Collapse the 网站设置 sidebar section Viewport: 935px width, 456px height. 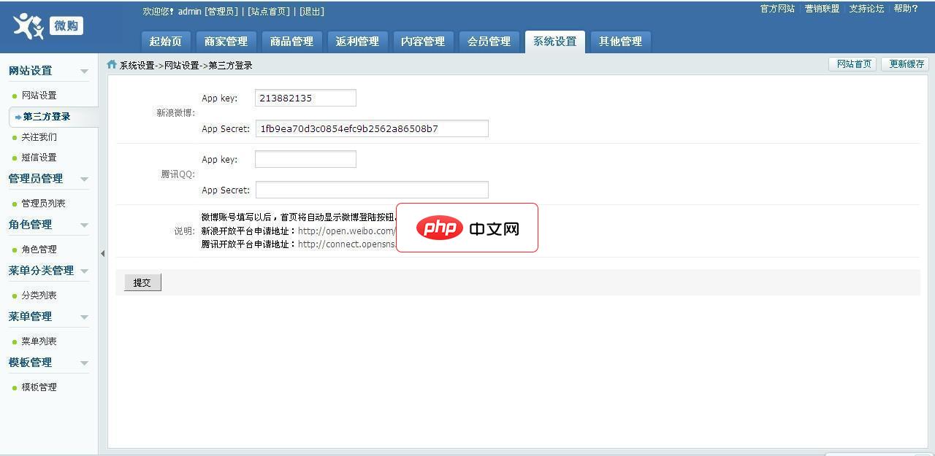pos(83,70)
